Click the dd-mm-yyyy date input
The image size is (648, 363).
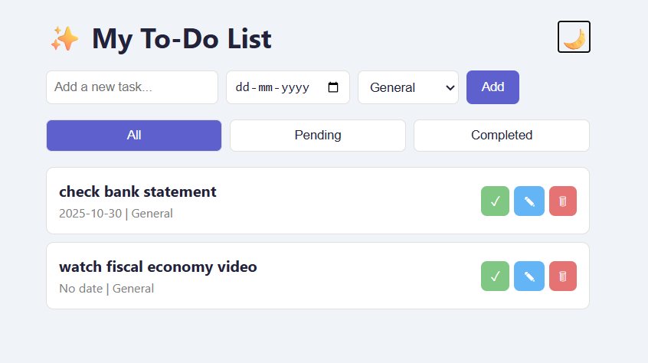(x=273, y=87)
